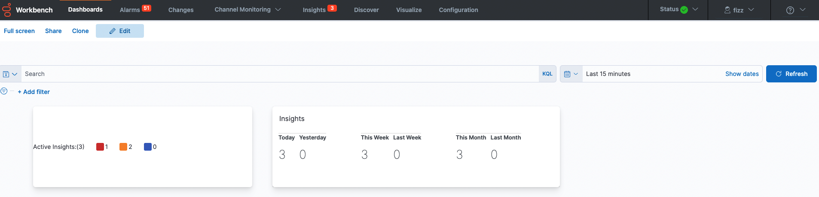Click the Alarms 51 count badge
Screen dimensions: 819x197
pos(147,8)
